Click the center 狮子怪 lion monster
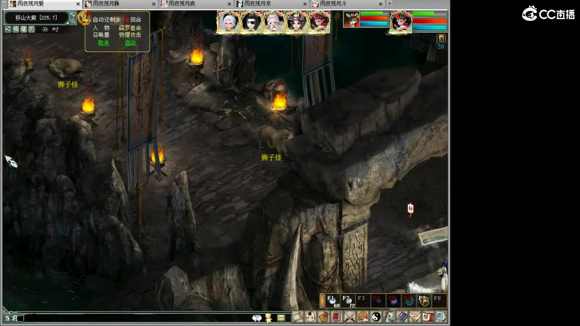The height and width of the screenshot is (326, 580). click(x=275, y=137)
